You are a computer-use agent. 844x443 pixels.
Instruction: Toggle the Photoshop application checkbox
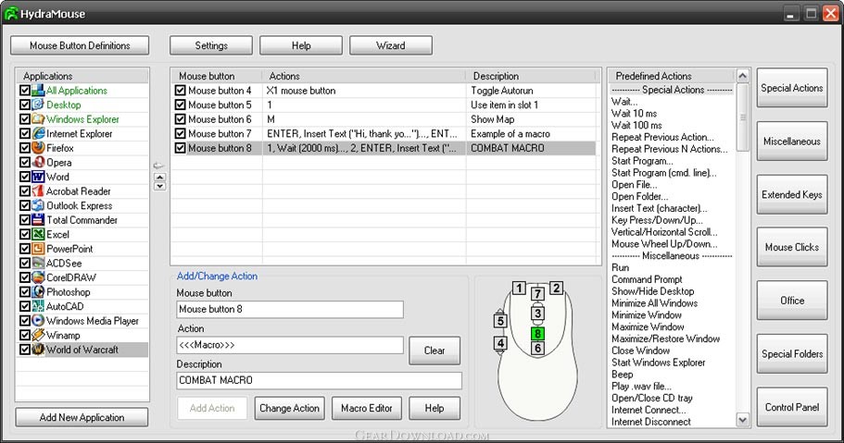(x=25, y=292)
